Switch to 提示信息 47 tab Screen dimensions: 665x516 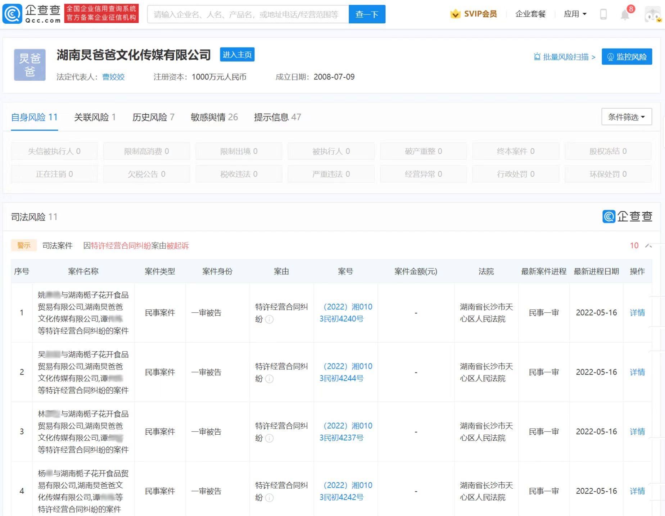[x=277, y=117]
